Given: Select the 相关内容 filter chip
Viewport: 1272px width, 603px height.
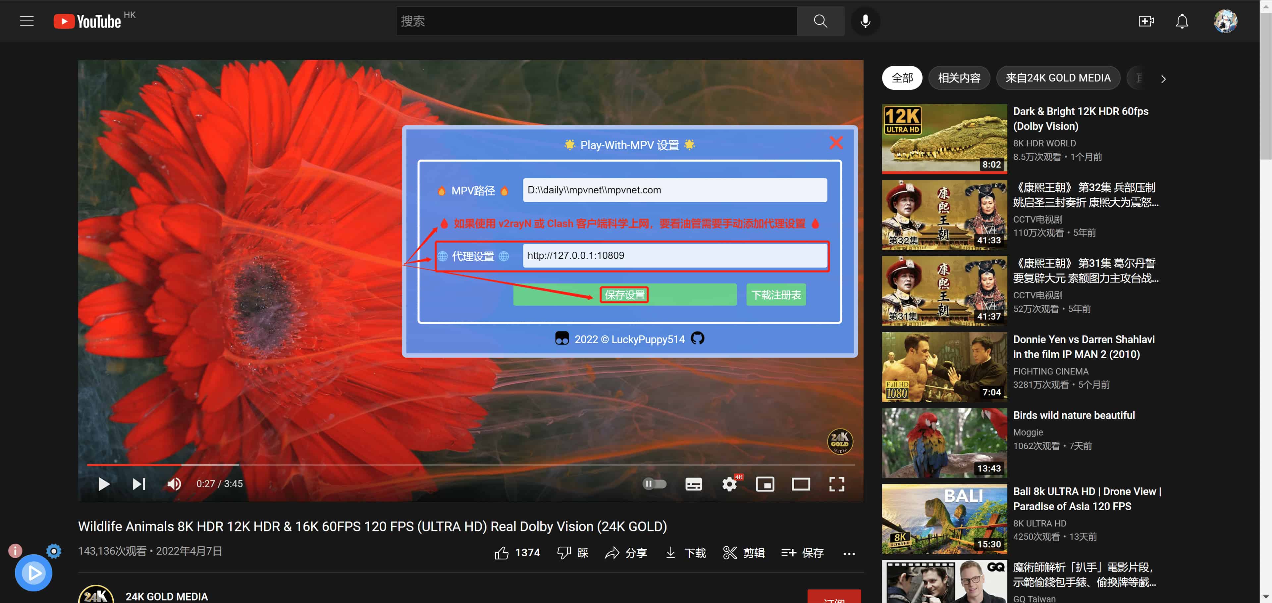Looking at the screenshot, I should coord(959,78).
